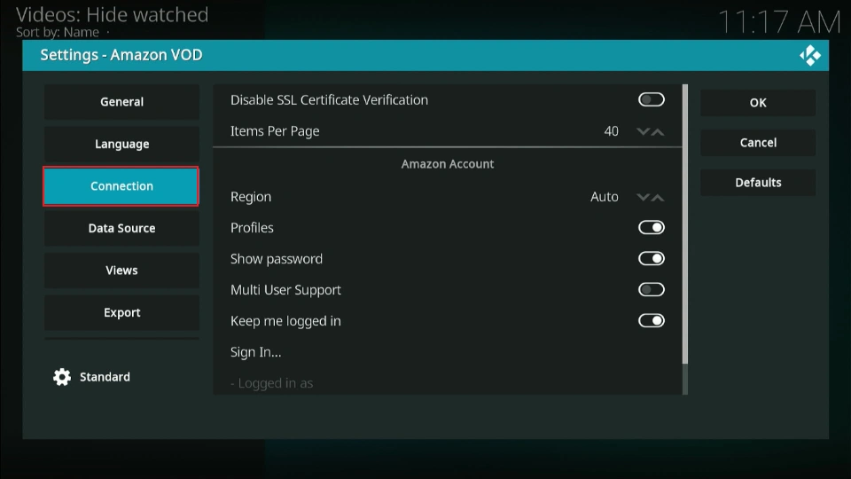Viewport: 851px width, 479px height.
Task: Select the Data Source category
Action: tap(121, 229)
